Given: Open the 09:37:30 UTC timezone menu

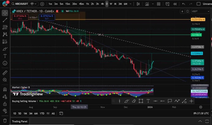Looking at the screenshot, I should tap(201, 113).
